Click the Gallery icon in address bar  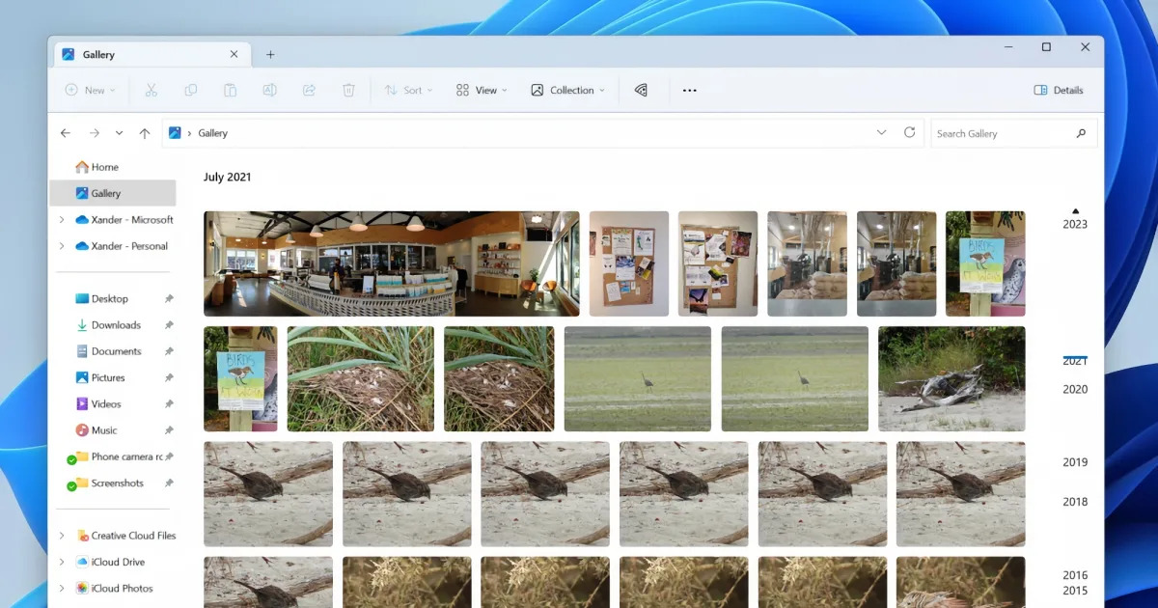tap(175, 133)
